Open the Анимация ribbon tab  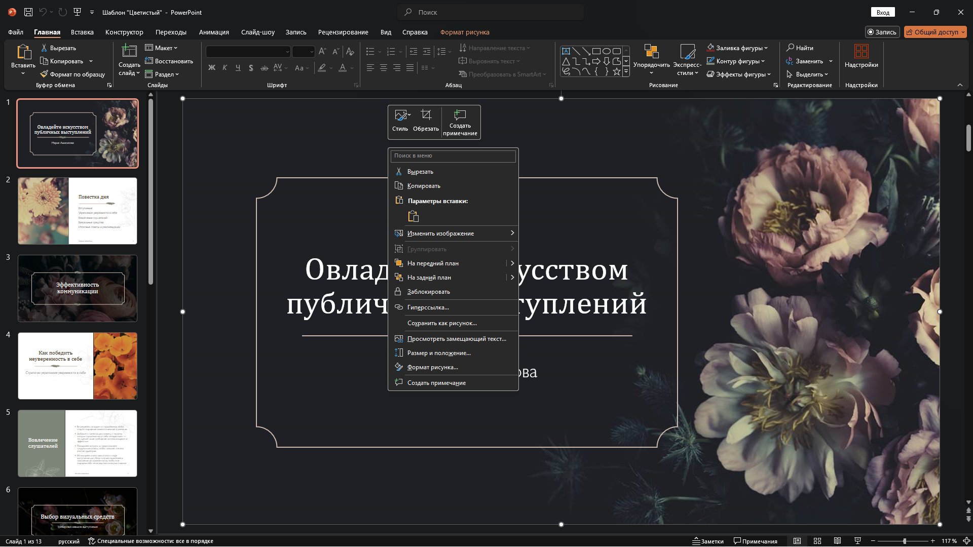tap(214, 32)
